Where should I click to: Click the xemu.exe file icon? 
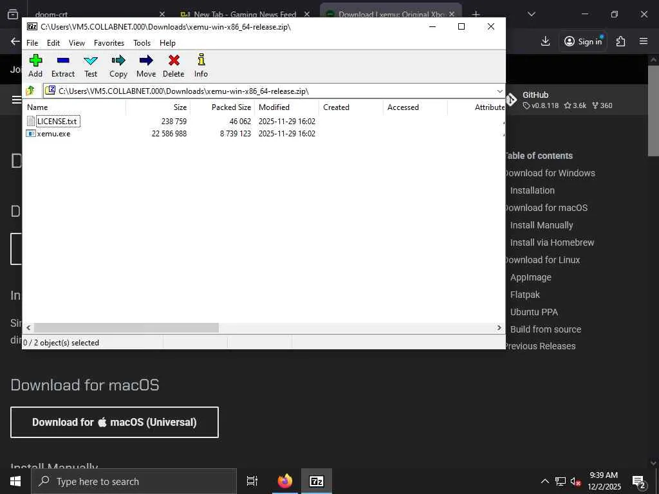31,134
